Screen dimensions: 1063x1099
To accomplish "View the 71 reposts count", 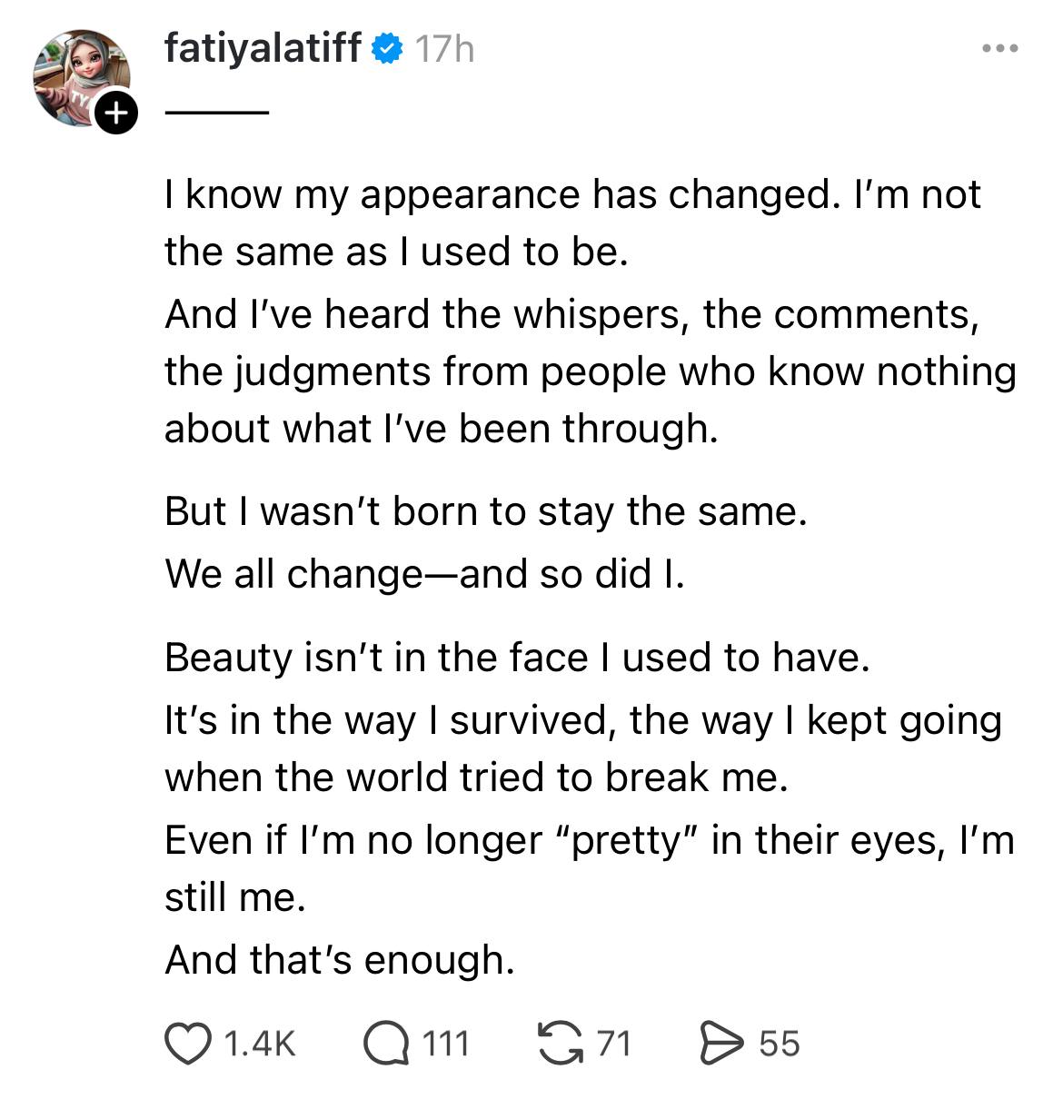I will click(614, 1044).
